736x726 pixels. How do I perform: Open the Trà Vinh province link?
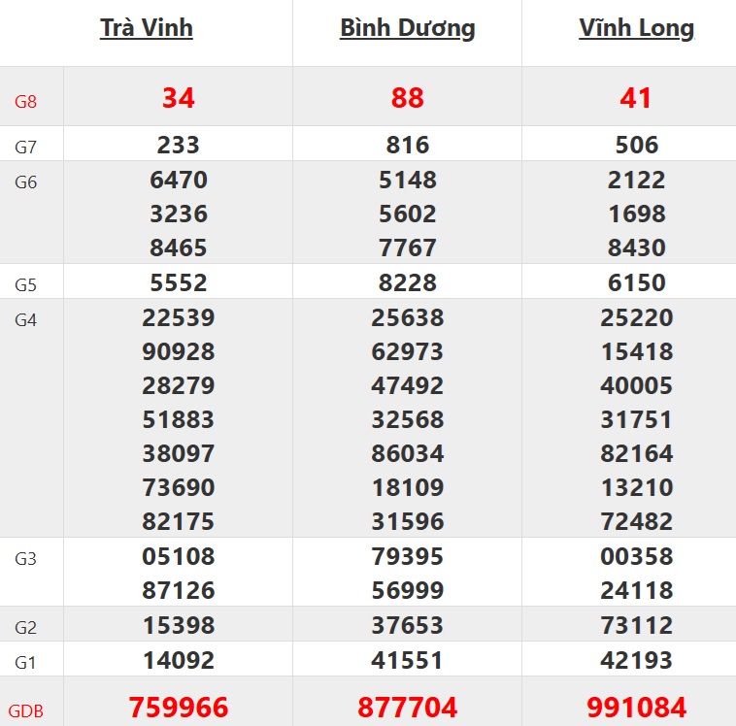pyautogui.click(x=147, y=28)
